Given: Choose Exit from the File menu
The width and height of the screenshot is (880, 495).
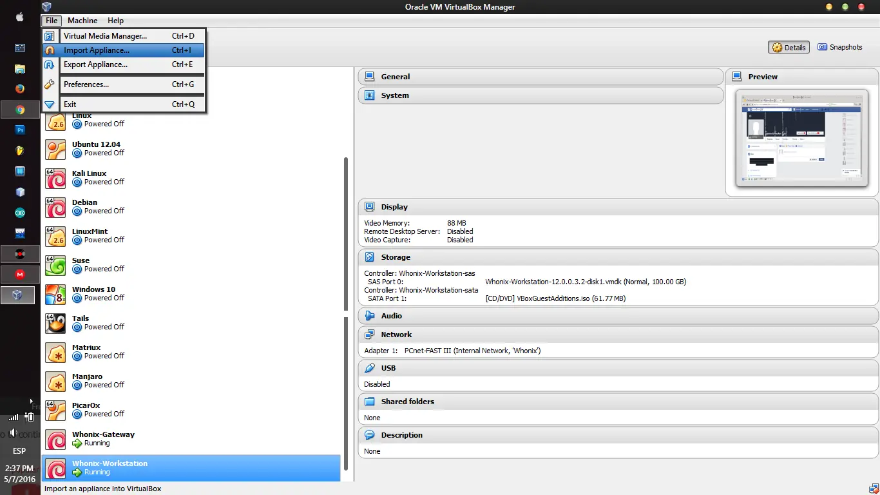Looking at the screenshot, I should [x=124, y=104].
